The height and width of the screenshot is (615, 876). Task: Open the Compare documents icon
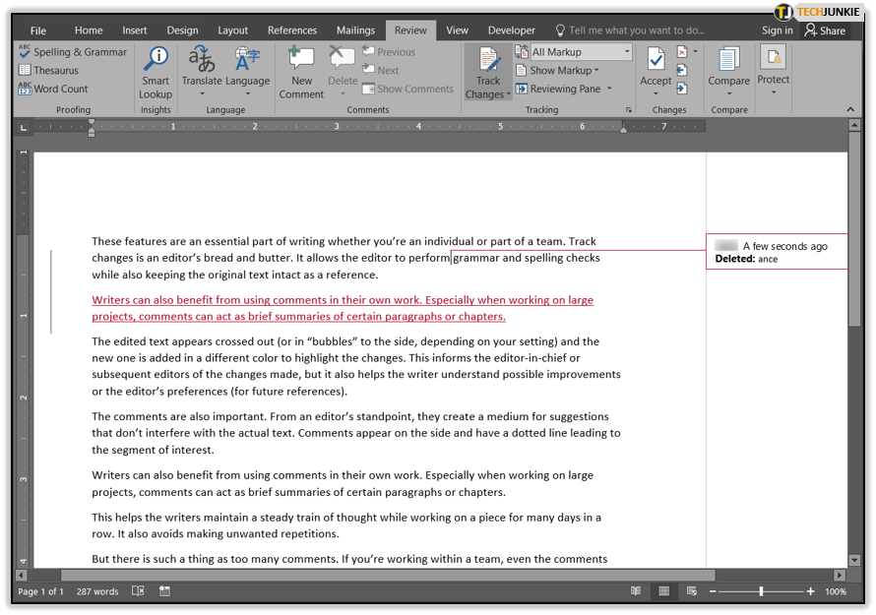pos(728,59)
